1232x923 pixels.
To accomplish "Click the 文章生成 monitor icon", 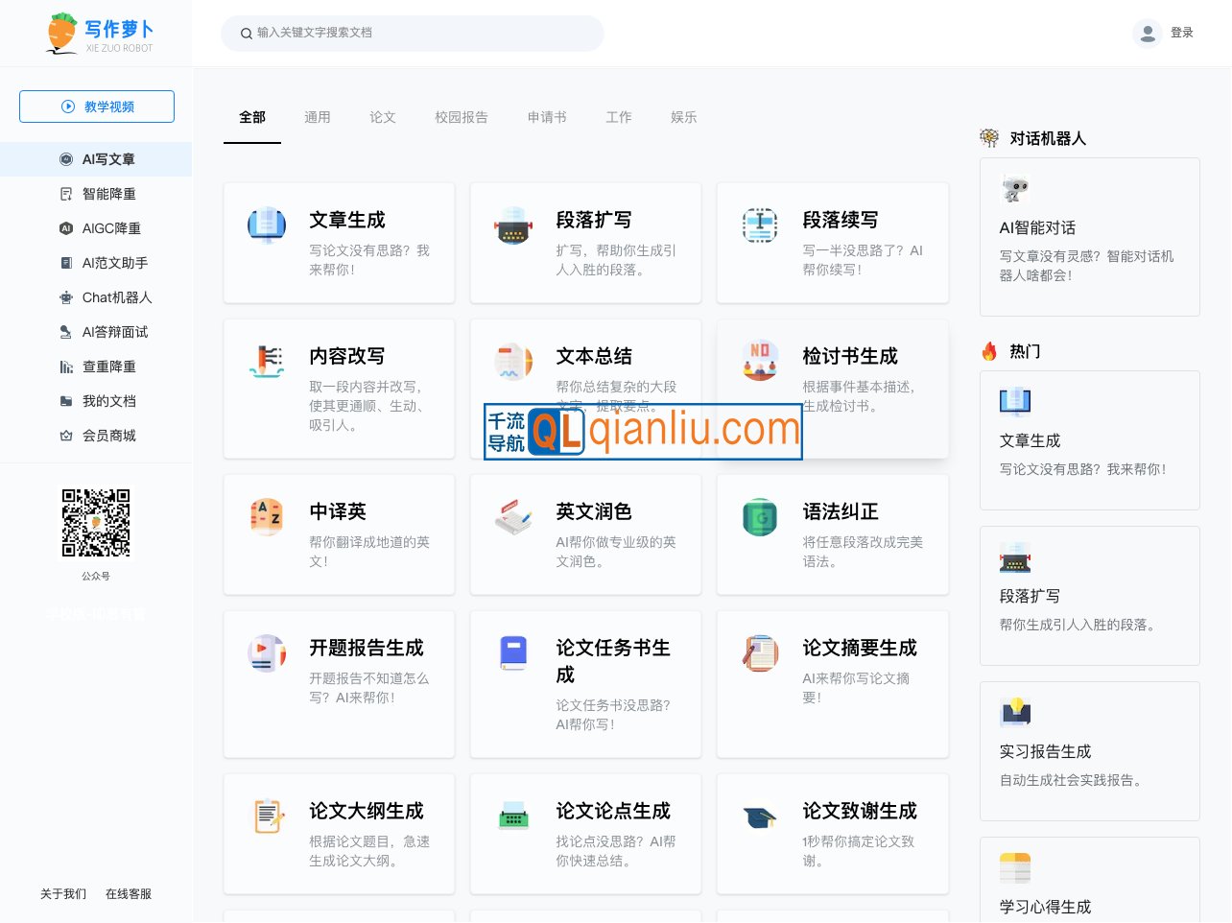I will 266,225.
